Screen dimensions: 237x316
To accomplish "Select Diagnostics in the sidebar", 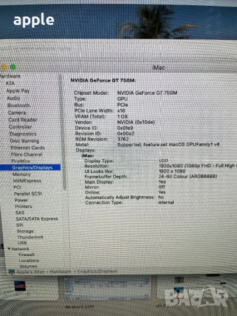I will click(x=23, y=134).
